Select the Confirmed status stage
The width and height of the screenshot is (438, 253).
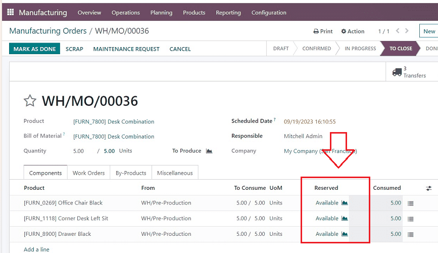click(316, 49)
